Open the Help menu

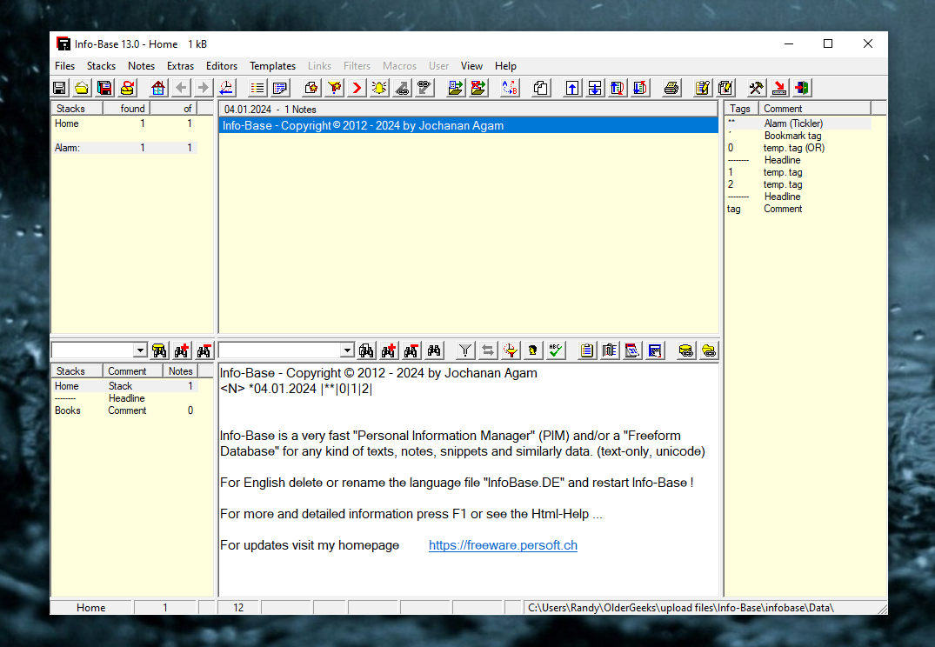pyautogui.click(x=505, y=66)
